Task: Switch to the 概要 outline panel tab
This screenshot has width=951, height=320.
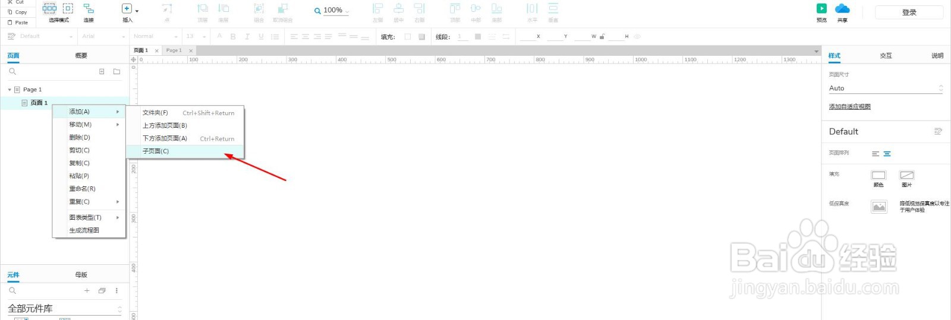Action: [81, 55]
